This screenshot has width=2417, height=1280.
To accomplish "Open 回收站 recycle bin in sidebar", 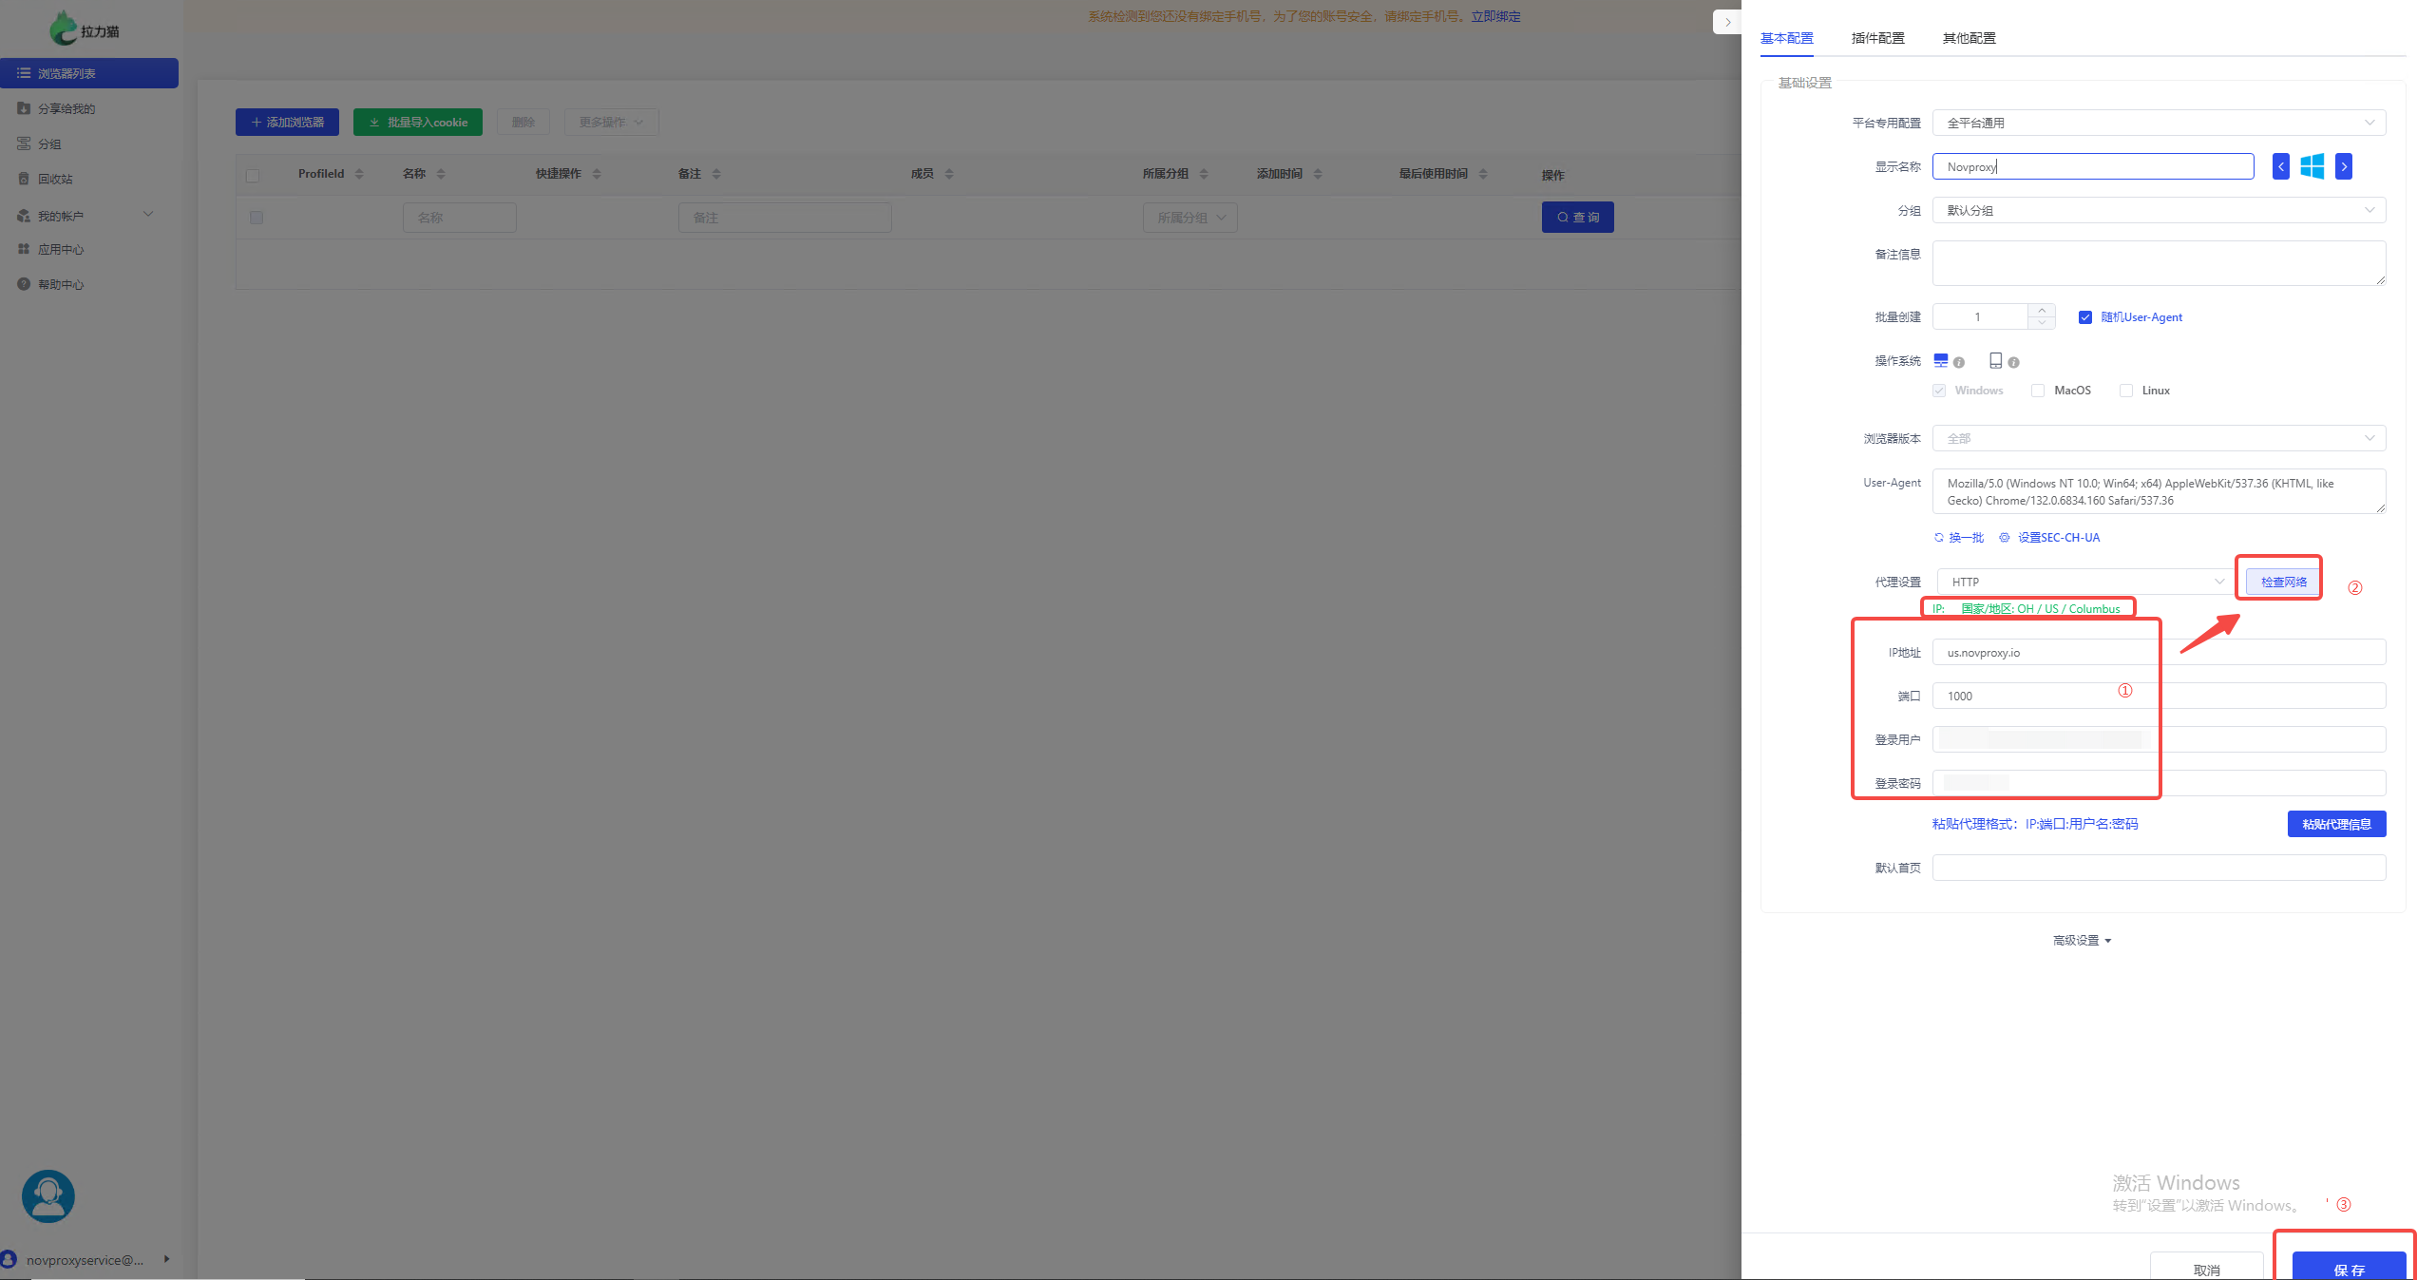I will coord(55,179).
